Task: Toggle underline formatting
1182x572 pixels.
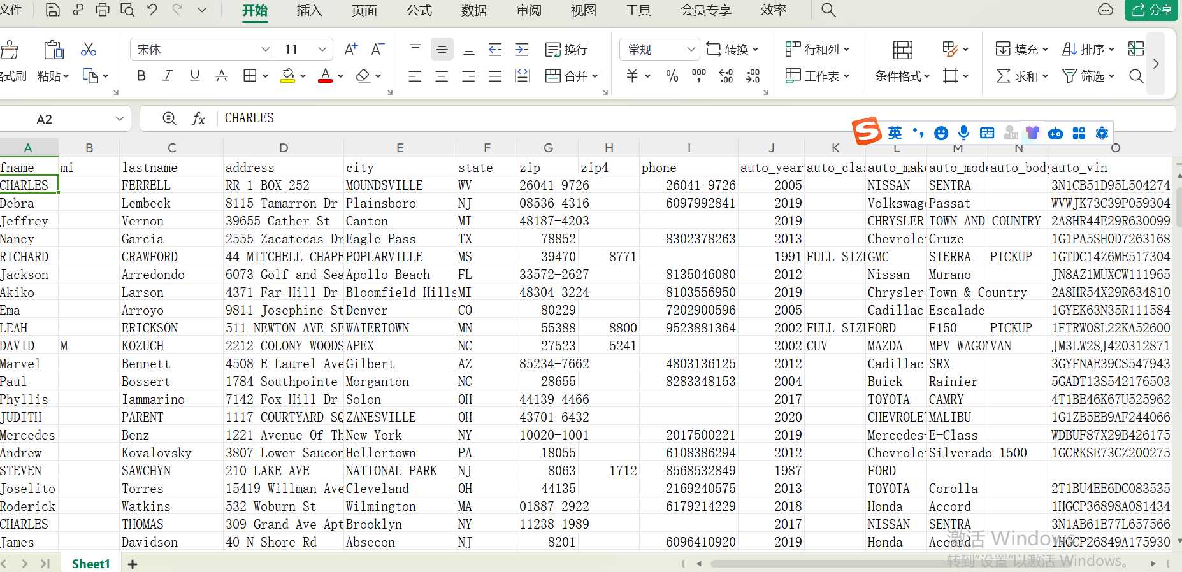Action: 195,76
